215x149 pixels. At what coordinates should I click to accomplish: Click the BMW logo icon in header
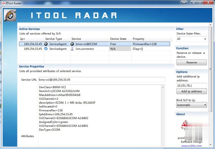(10, 15)
